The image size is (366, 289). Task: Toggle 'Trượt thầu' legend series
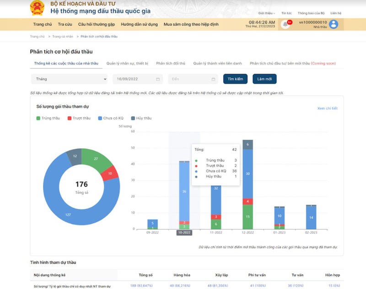pyautogui.click(x=79, y=118)
